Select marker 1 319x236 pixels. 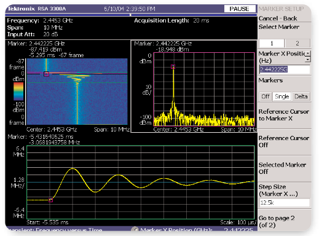[272, 43]
